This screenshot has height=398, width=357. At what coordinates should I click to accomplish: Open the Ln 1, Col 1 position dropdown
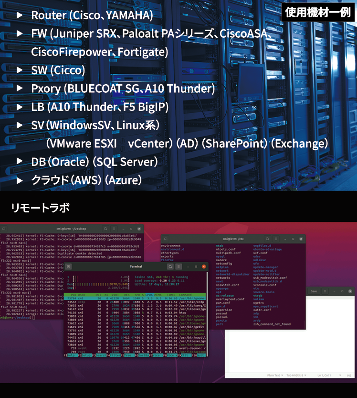[x=329, y=375]
